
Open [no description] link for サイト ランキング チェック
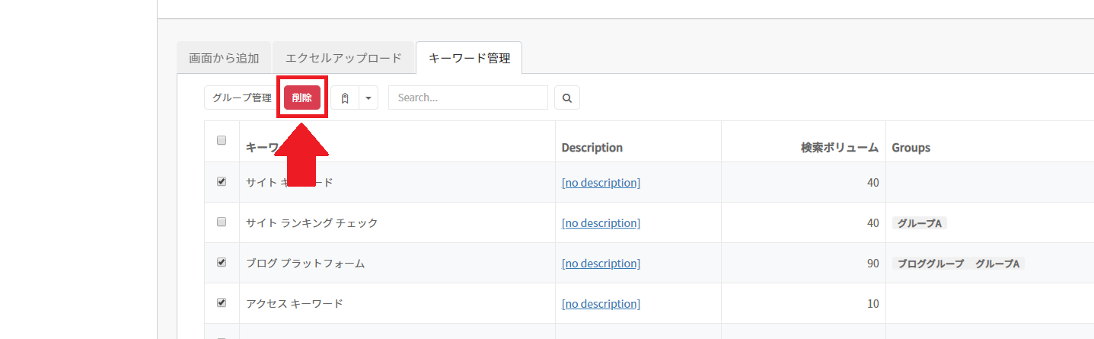point(601,223)
